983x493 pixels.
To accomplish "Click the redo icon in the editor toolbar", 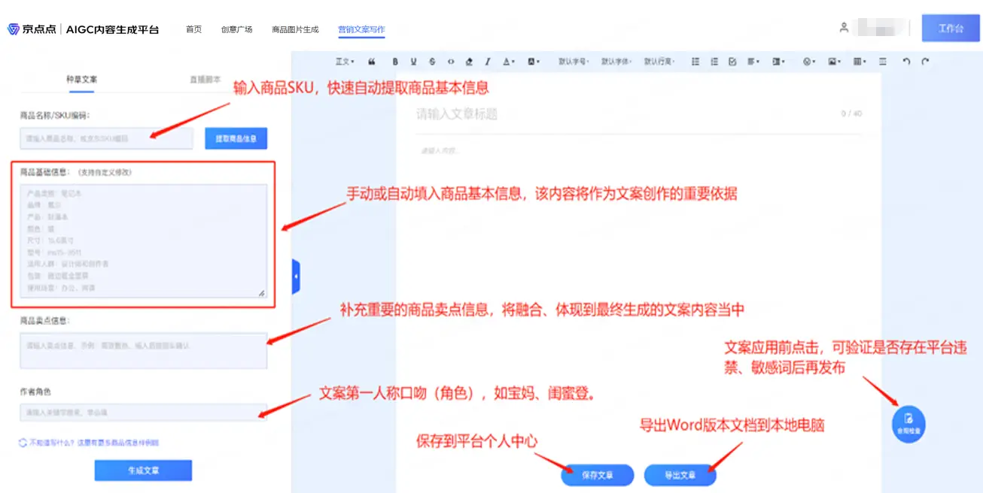I will click(925, 62).
